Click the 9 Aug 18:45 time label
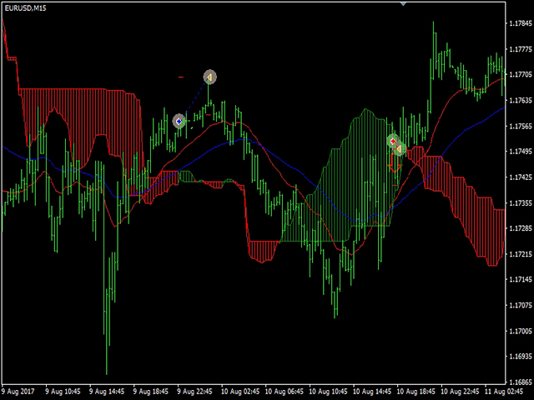The image size is (534, 400). (x=150, y=392)
